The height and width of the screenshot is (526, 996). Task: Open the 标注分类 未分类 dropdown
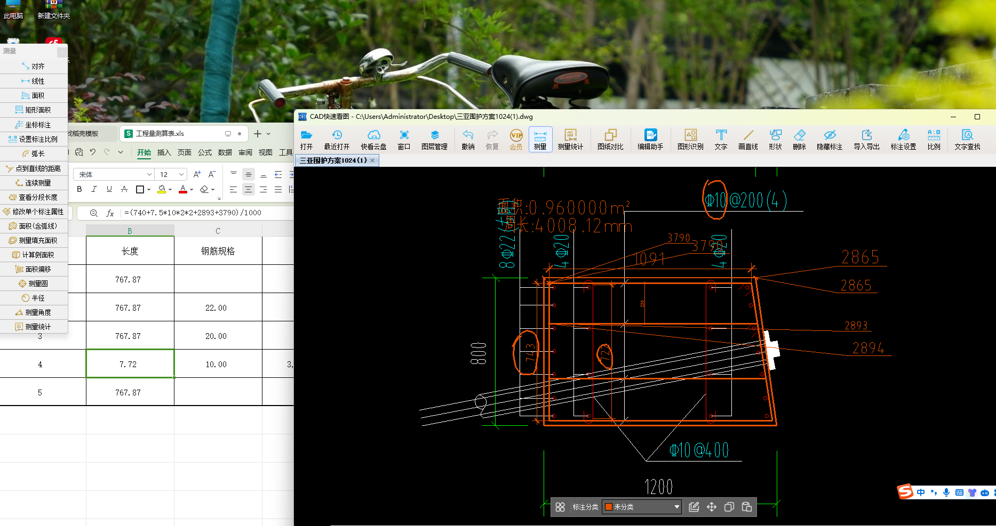point(642,507)
